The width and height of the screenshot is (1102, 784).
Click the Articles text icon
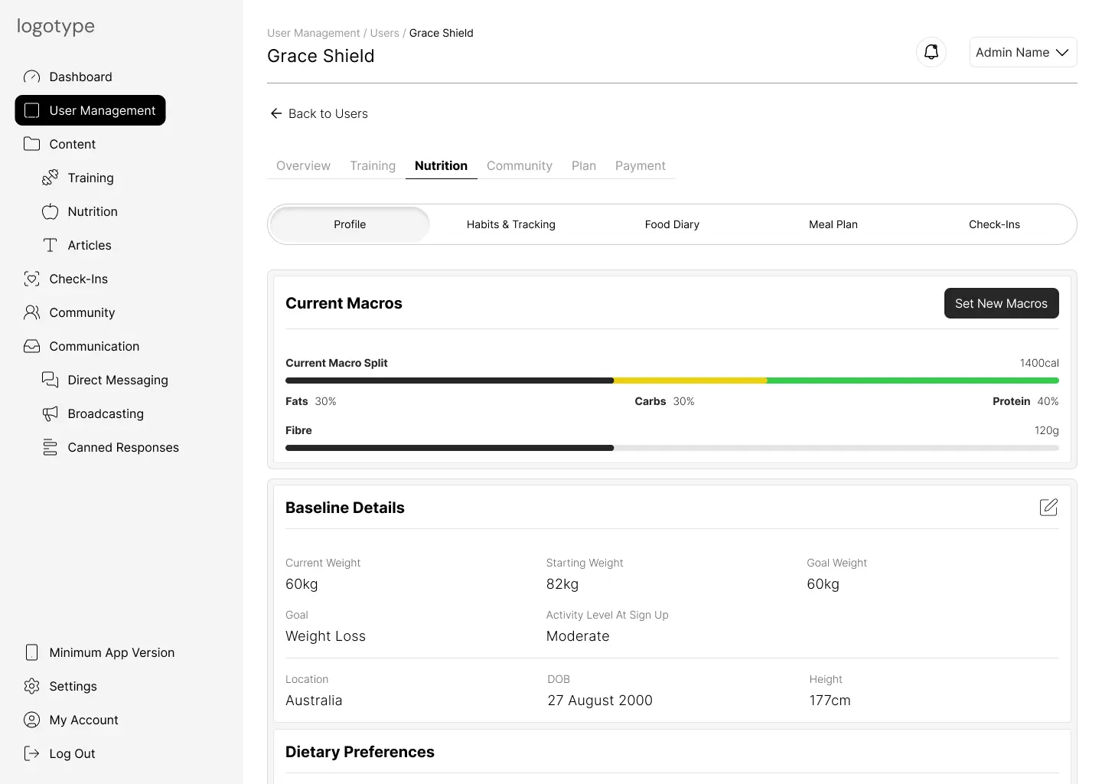coord(50,245)
